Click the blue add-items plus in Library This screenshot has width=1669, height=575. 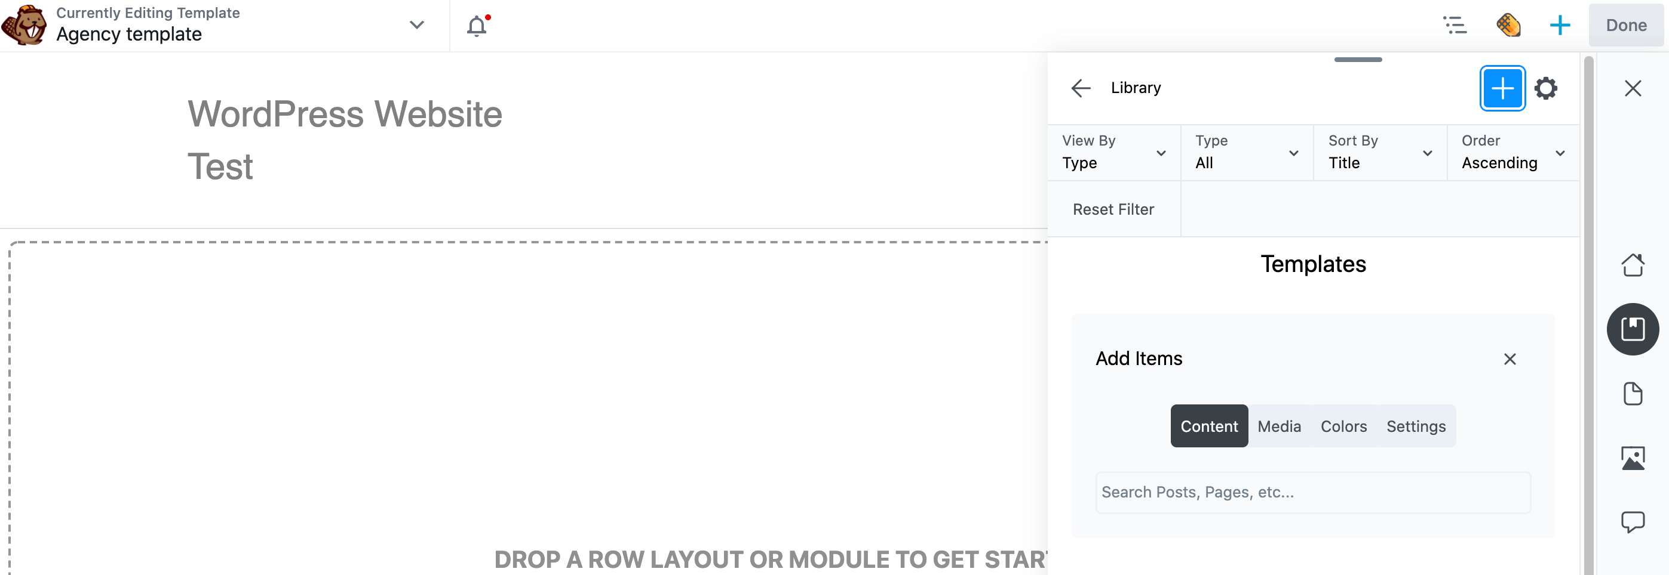click(1502, 88)
